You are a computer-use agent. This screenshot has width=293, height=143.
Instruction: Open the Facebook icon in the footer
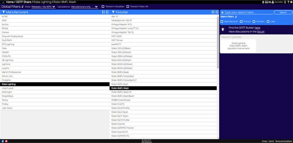tap(3, 141)
